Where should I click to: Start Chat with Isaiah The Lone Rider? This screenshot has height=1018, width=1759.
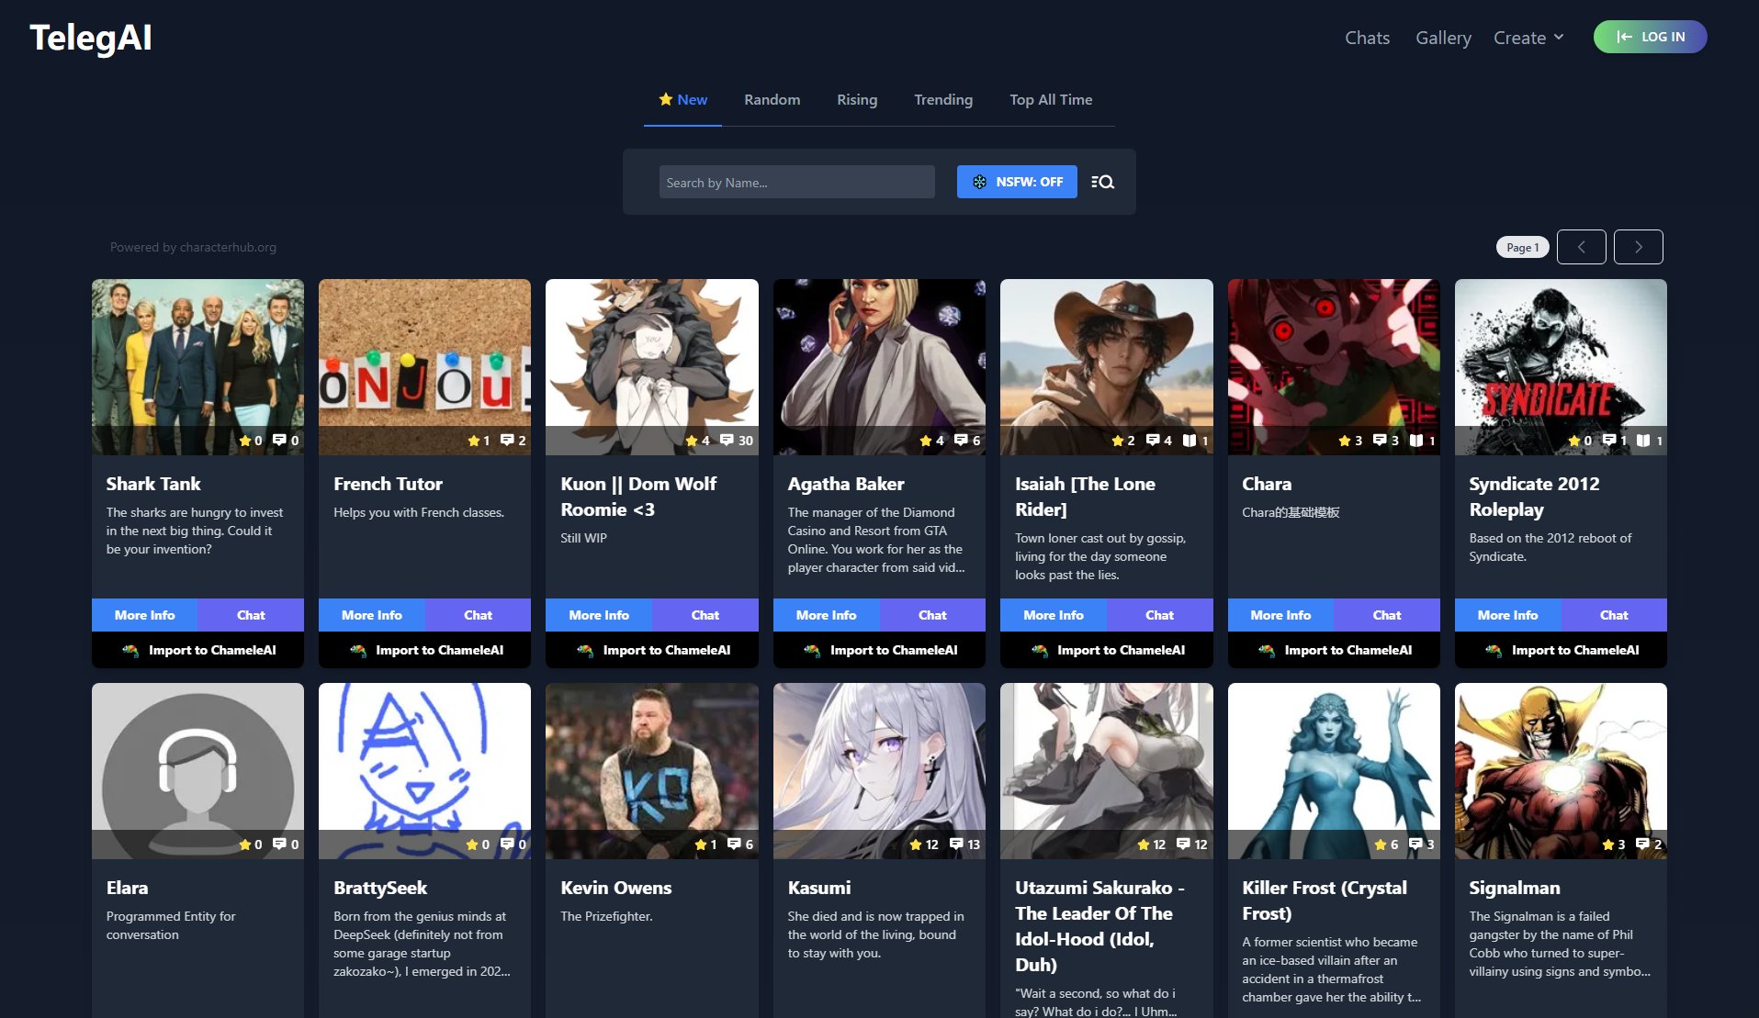[x=1159, y=615]
